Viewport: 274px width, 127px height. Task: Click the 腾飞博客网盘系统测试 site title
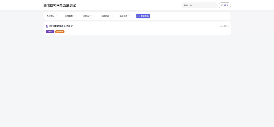pyautogui.click(x=59, y=6)
